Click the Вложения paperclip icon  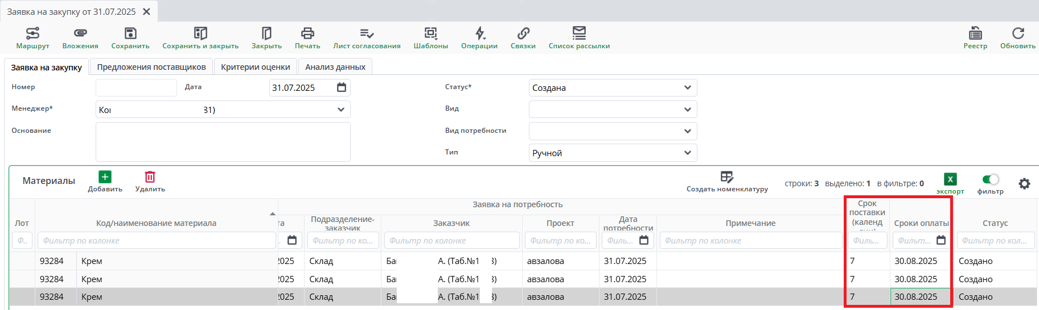[80, 33]
